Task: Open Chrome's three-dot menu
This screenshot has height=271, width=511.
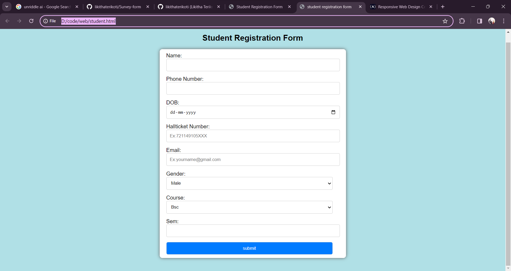Action: pos(504,21)
